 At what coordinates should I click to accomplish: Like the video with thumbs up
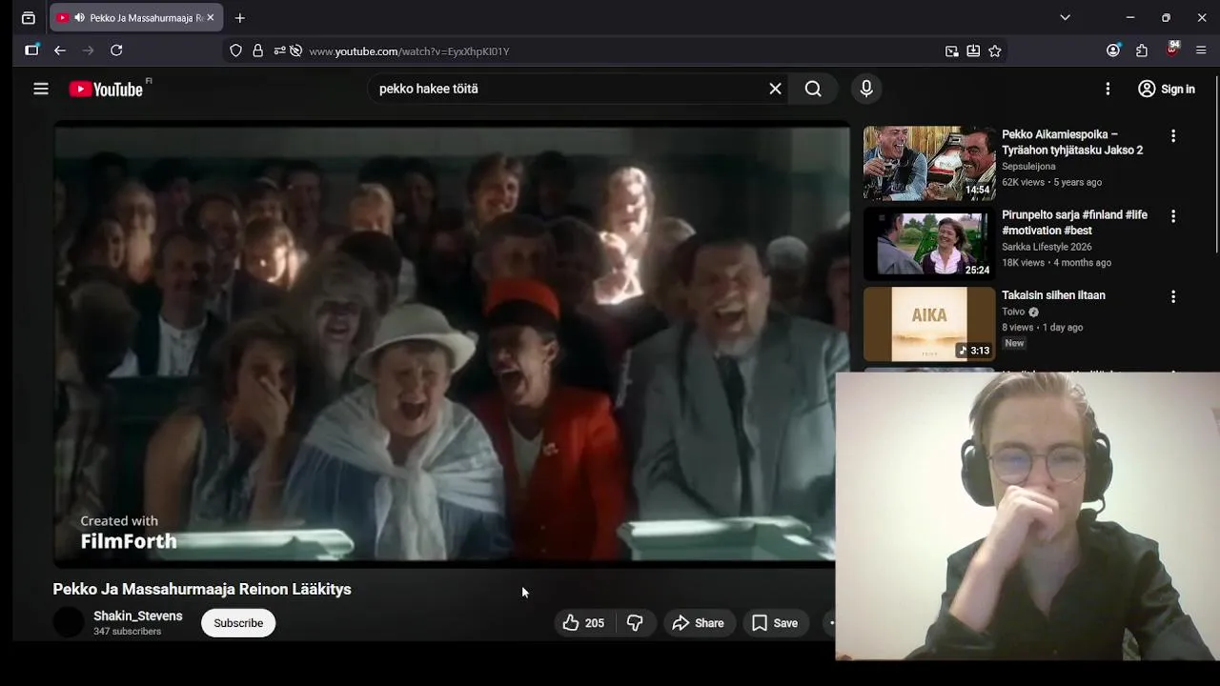point(583,623)
